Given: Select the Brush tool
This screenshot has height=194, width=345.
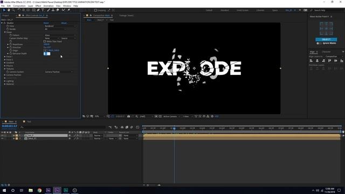Looking at the screenshot, I should pyautogui.click(x=49, y=10).
